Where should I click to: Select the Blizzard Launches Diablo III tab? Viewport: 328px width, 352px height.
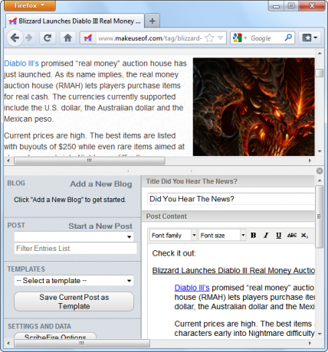pyautogui.click(x=75, y=21)
